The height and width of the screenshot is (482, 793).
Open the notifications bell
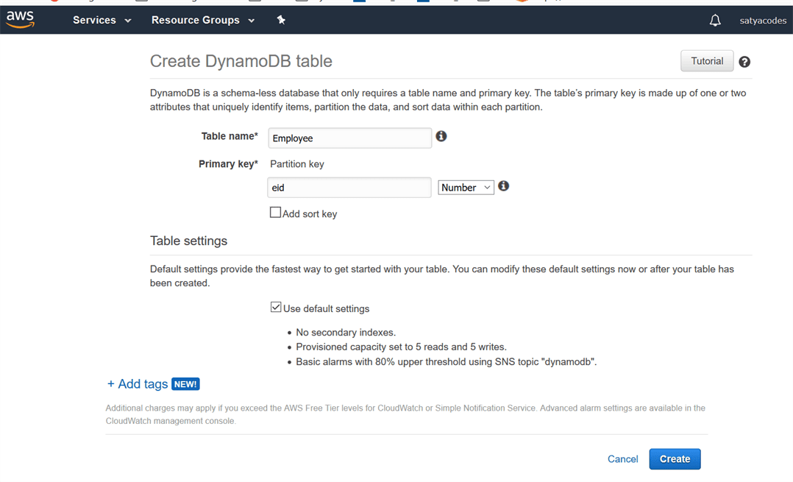point(714,21)
